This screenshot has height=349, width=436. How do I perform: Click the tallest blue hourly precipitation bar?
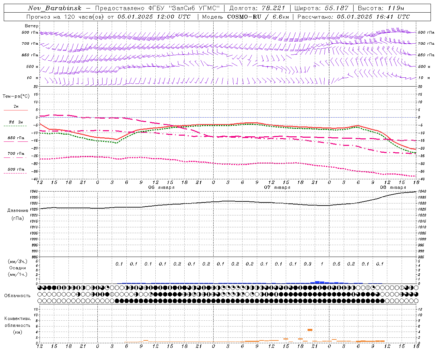tap(317, 282)
